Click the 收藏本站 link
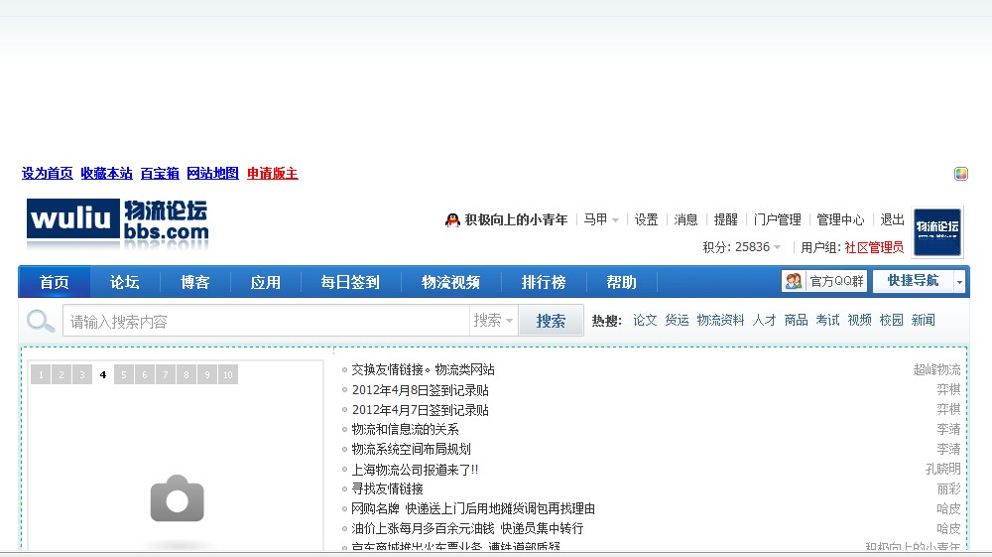The height and width of the screenshot is (557, 992). [107, 174]
